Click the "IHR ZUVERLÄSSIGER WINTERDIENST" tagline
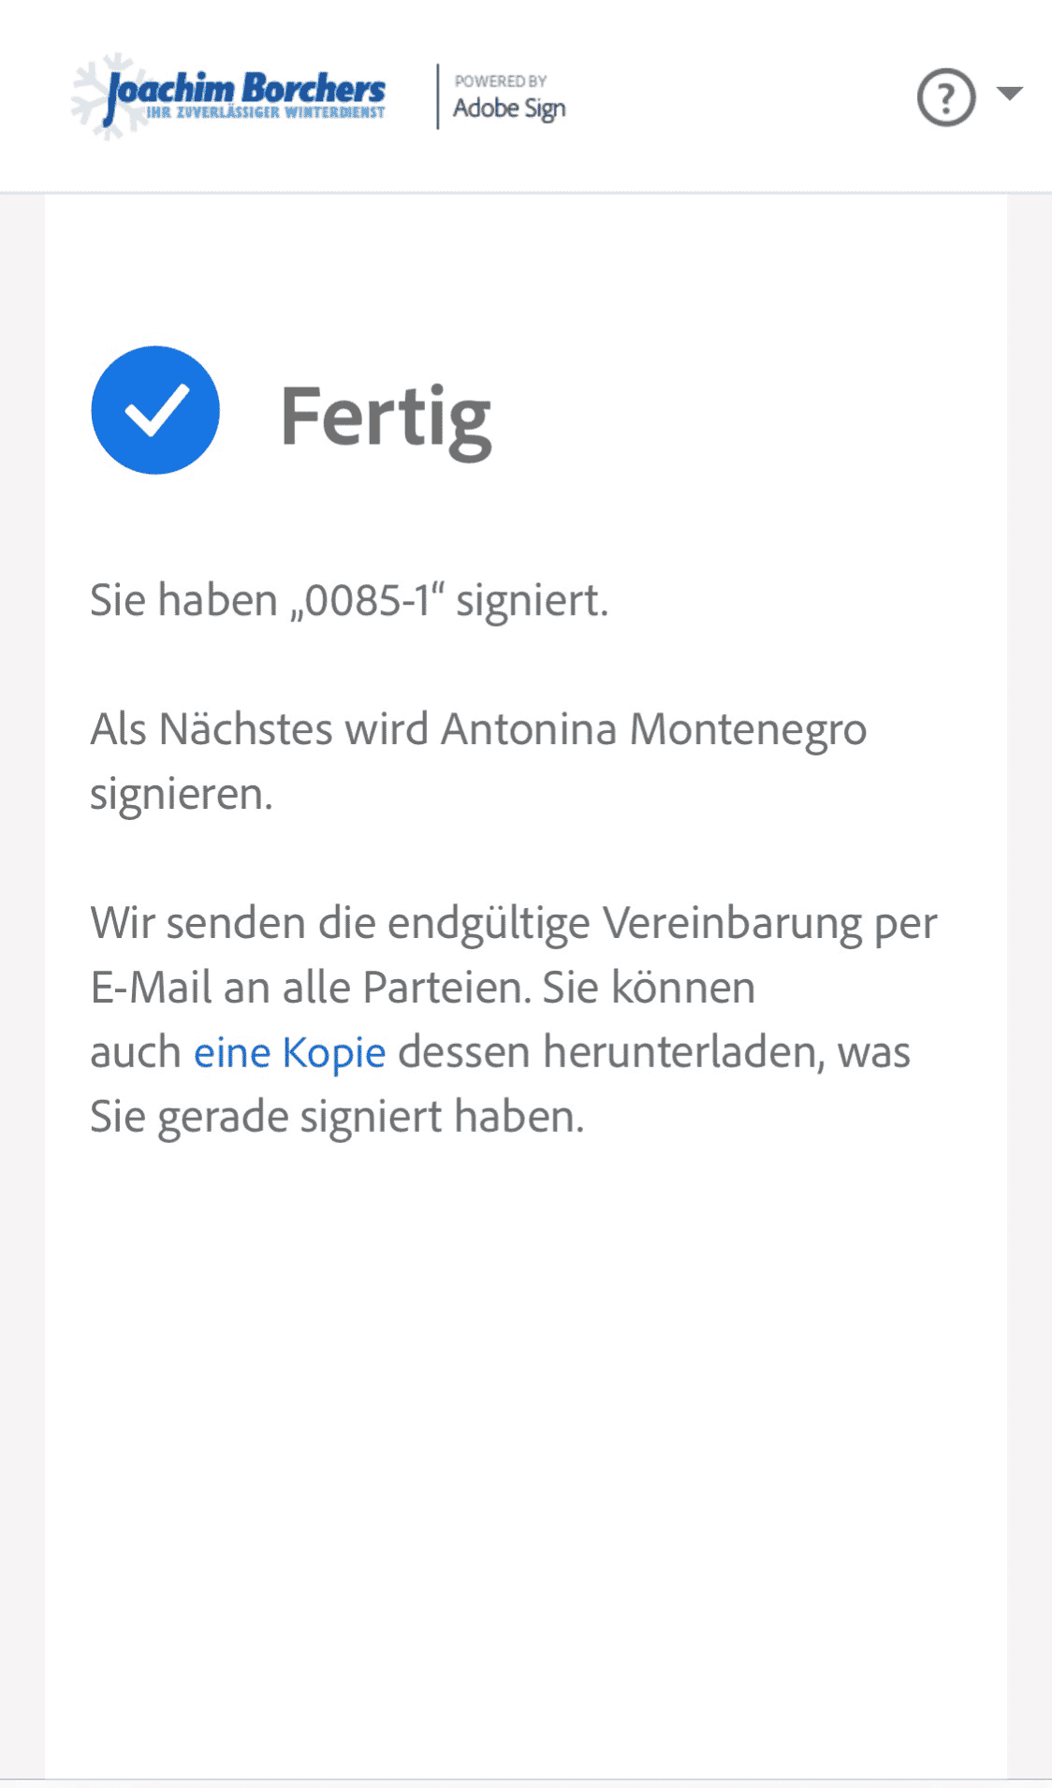Screen dimensions: 1052x1788 (x=266, y=112)
